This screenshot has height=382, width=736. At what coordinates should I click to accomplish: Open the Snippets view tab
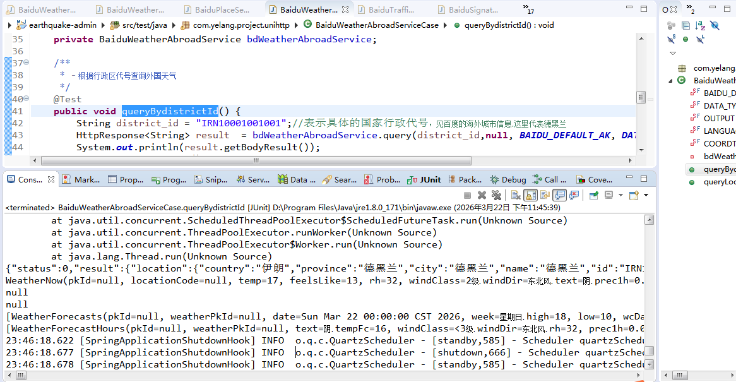(x=211, y=179)
